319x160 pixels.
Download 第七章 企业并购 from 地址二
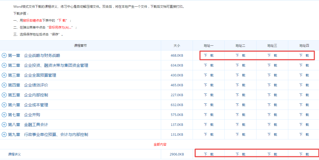coord(240,115)
